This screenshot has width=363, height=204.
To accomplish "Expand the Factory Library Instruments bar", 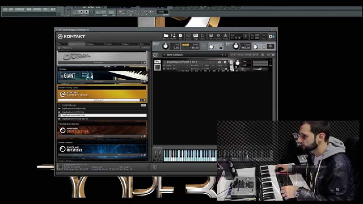I will coord(99,100).
